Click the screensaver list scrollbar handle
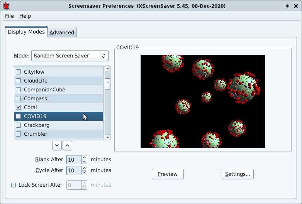The height and width of the screenshot is (204, 302). point(107,84)
